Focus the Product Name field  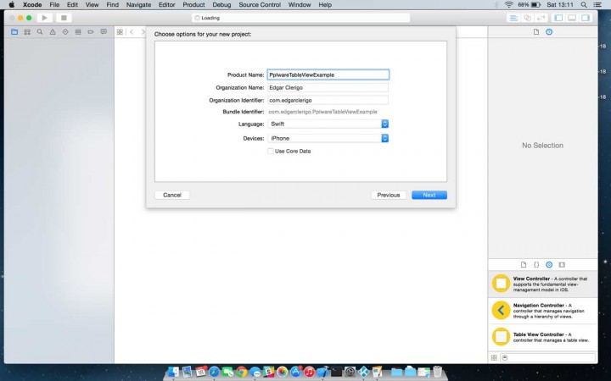tap(328, 75)
